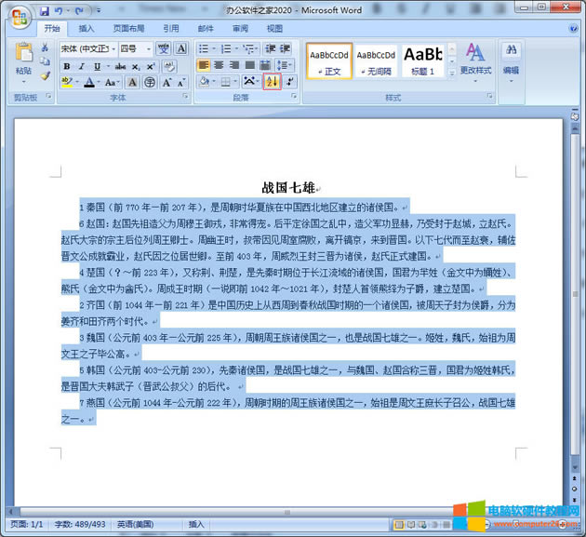Click the Character Border icon
586x537 pixels.
point(181,48)
